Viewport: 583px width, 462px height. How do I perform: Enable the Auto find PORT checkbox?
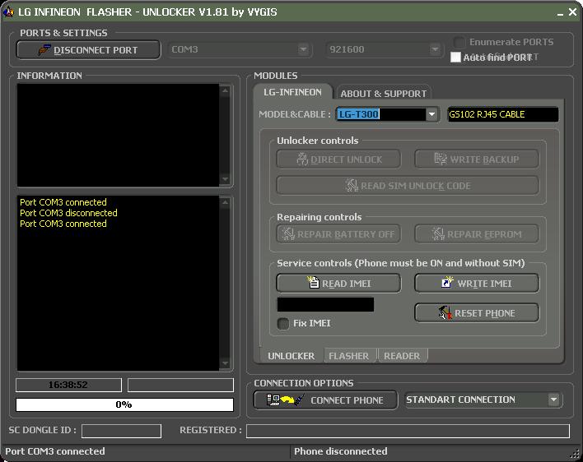click(x=455, y=58)
